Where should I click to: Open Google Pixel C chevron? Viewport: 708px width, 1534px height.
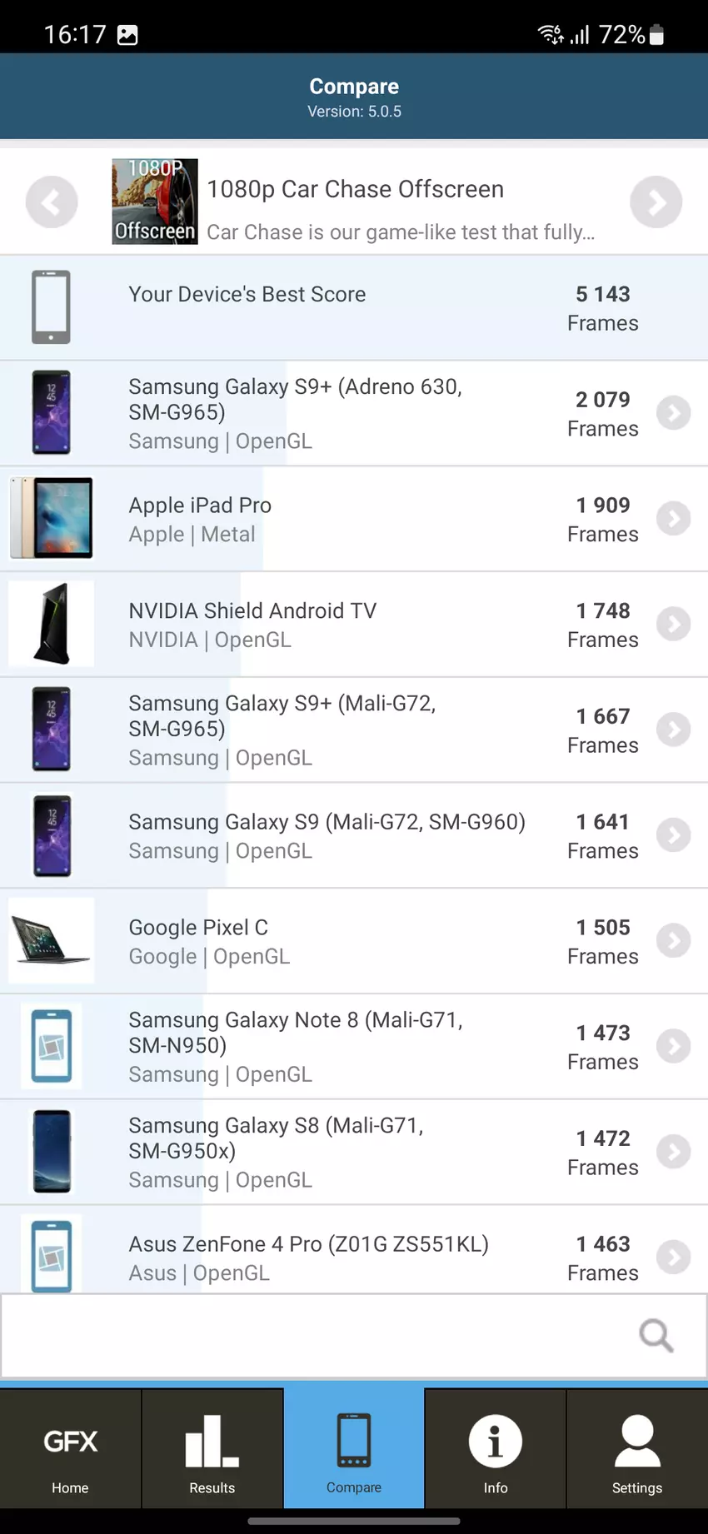pyautogui.click(x=673, y=941)
